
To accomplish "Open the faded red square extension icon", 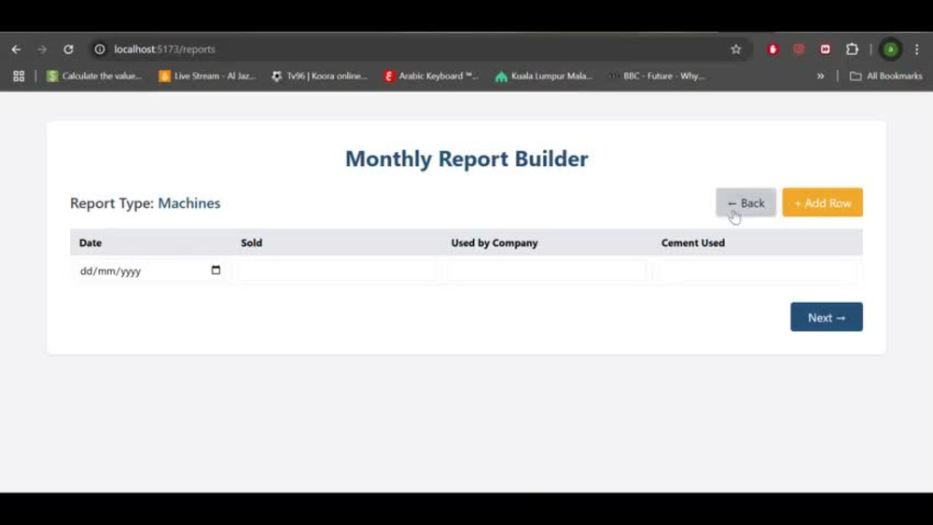I will click(x=800, y=49).
